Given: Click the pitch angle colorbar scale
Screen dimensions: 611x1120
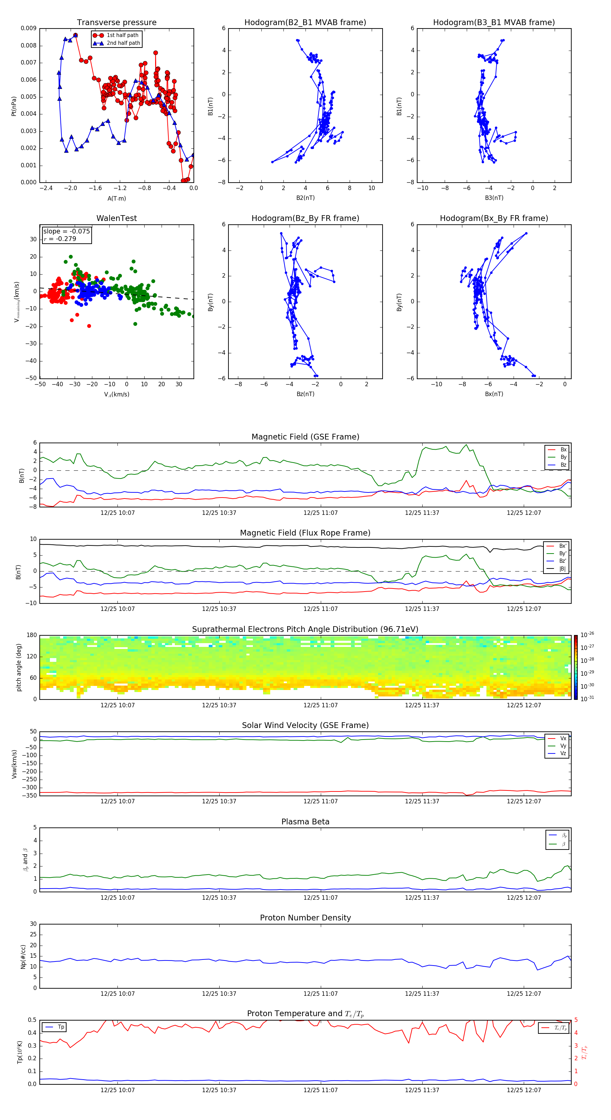Looking at the screenshot, I should 576,668.
